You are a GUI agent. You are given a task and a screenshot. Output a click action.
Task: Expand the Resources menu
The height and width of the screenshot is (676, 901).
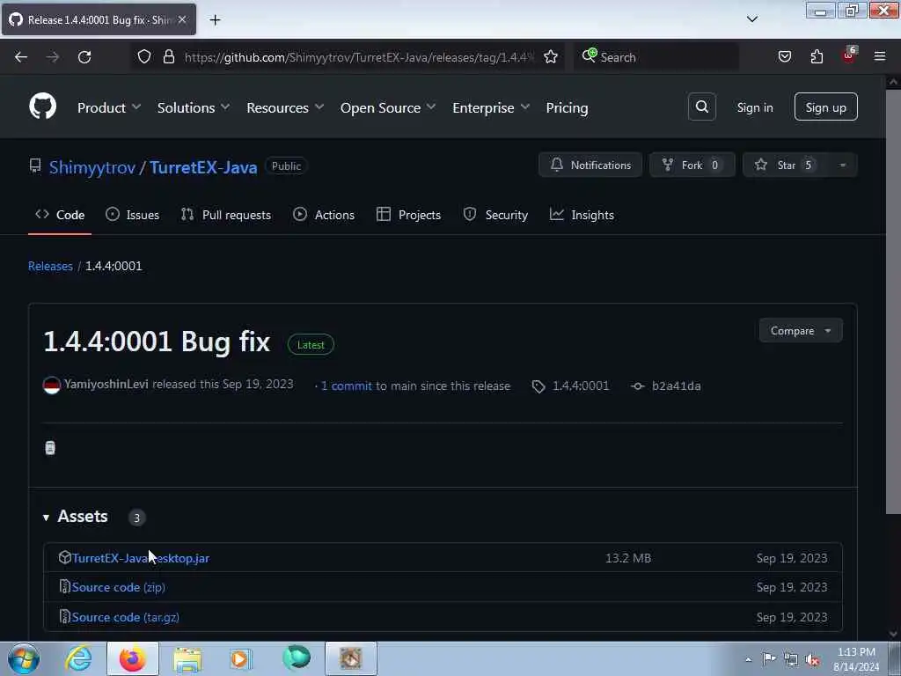(285, 107)
